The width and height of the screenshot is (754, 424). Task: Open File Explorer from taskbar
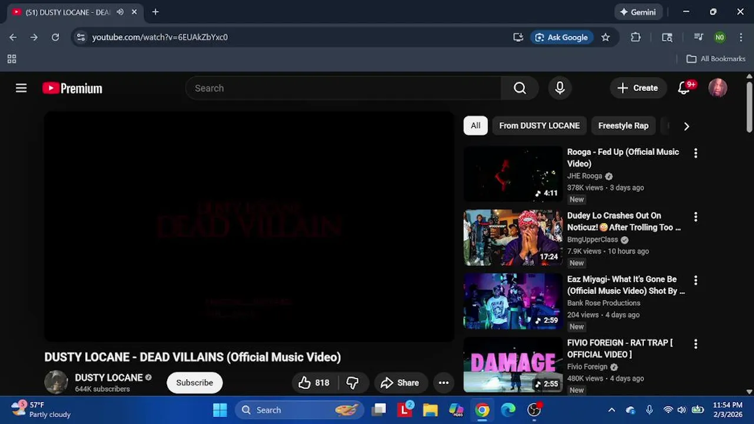coord(430,410)
